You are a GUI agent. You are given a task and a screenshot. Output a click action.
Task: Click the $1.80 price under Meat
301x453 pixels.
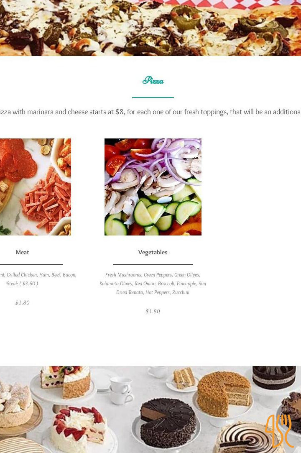pyautogui.click(x=23, y=302)
